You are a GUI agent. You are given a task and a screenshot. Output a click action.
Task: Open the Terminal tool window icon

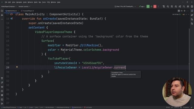tap(2, 100)
